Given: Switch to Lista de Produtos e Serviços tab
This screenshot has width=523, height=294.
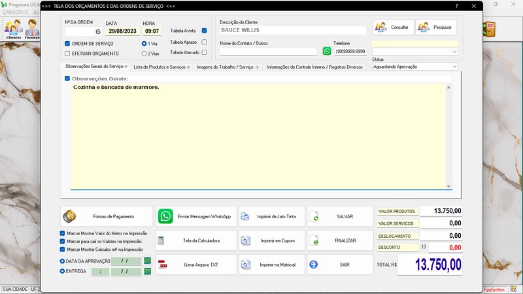Looking at the screenshot, I should pyautogui.click(x=161, y=67).
